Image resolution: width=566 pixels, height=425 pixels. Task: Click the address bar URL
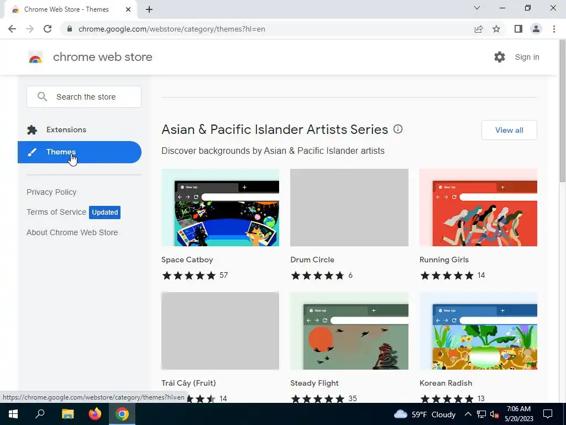[171, 29]
